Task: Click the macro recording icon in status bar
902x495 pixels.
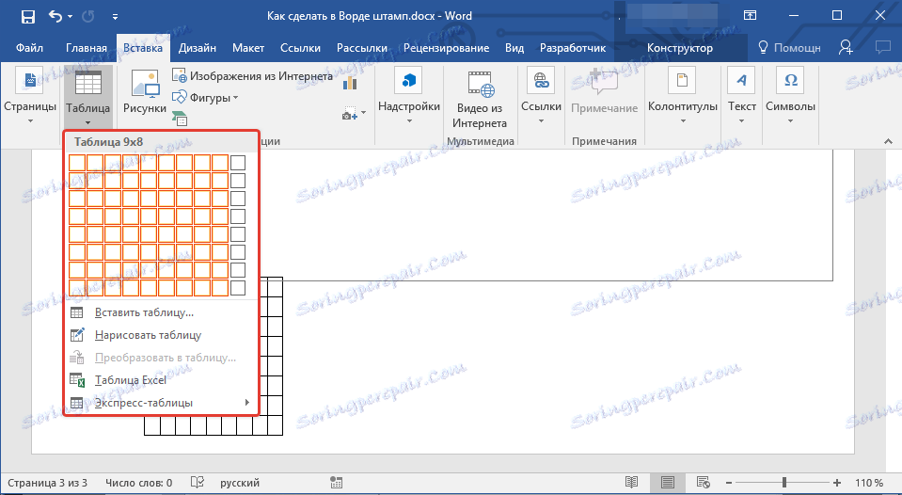Action: point(337,483)
